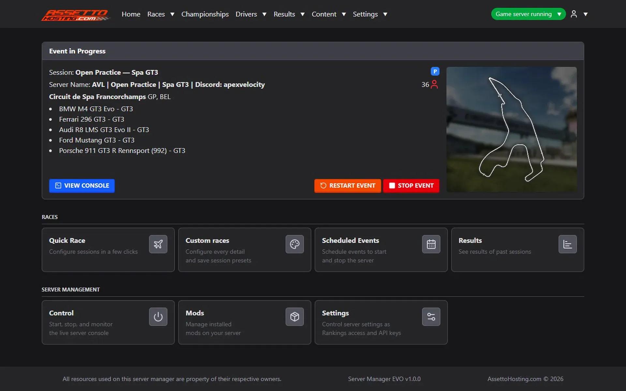Open the Game server running dropdown

(x=528, y=14)
